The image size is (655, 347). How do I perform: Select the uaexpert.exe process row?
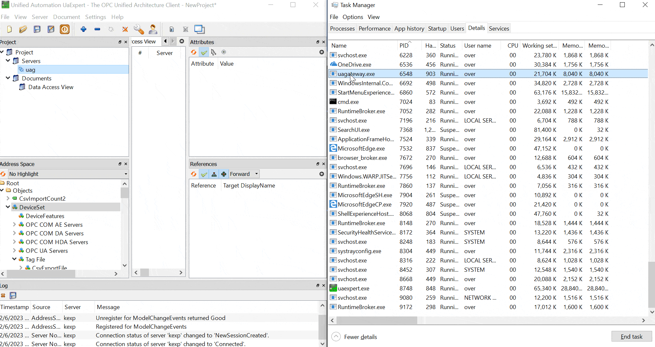pos(488,288)
